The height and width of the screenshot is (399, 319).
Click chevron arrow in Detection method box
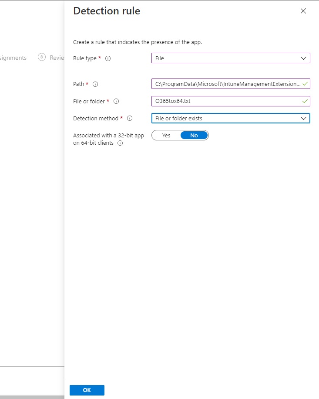303,118
